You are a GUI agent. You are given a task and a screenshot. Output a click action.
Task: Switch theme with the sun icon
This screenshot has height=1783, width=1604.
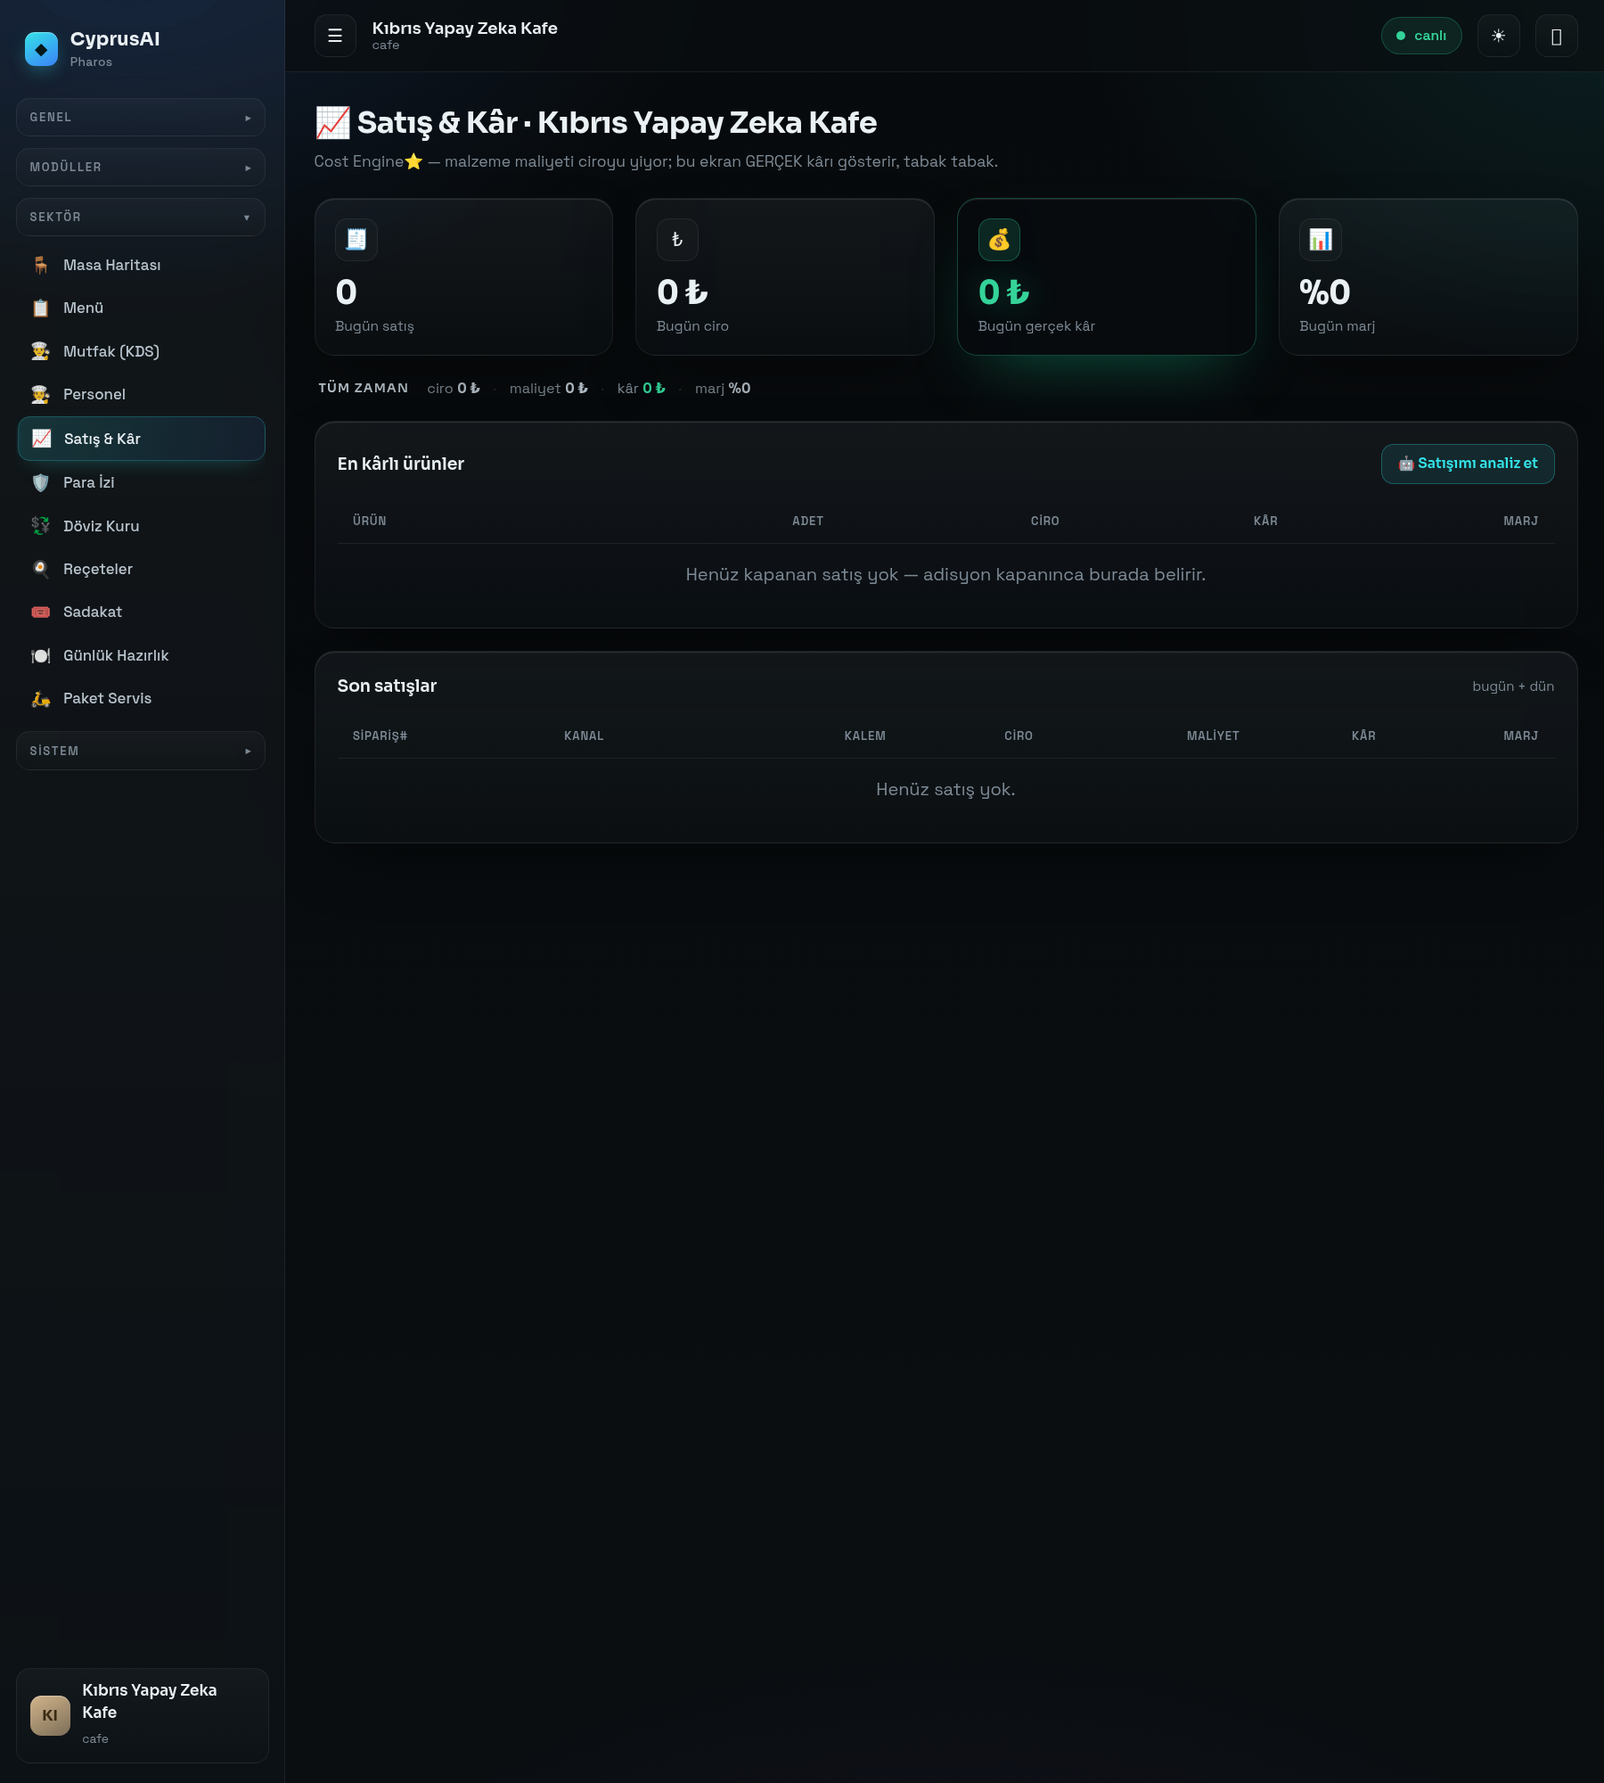click(x=1498, y=36)
